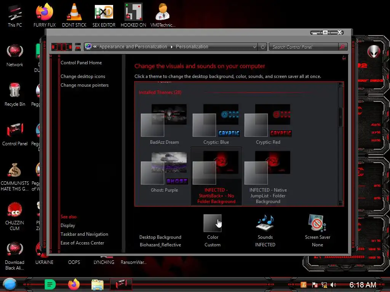
Task: Open Ease of Access Center link
Action: (82, 243)
